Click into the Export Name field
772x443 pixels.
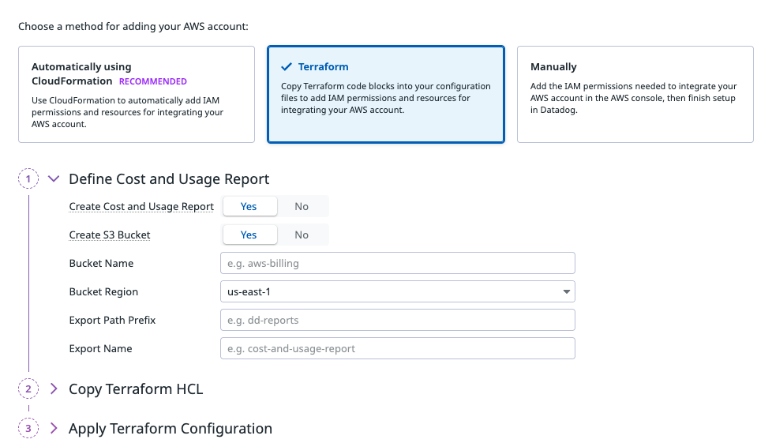(397, 348)
